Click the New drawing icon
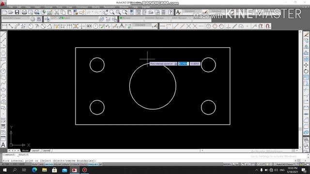Image resolution: width=310 pixels, height=174 pixels. 4,13
